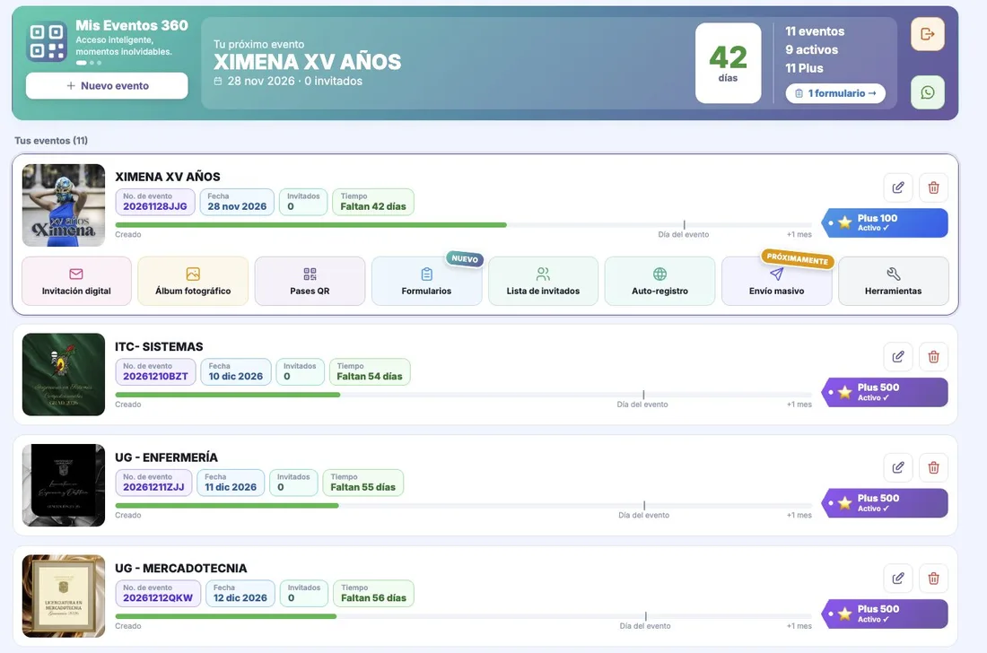Screen dimensions: 987x653
Task: Click Fecha 12 dic 2026 chip
Action: point(240,593)
